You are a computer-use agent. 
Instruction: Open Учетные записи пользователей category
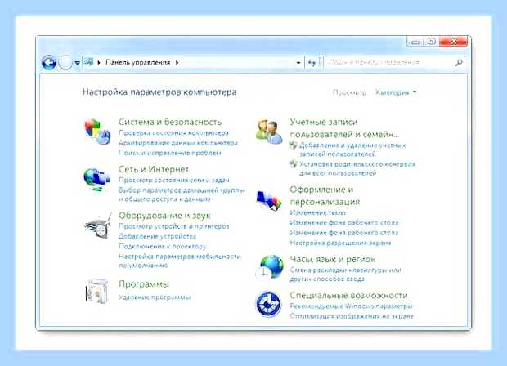point(344,128)
